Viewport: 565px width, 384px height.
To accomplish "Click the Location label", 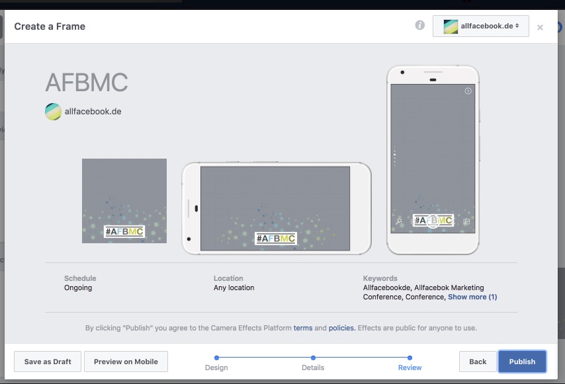I will [x=228, y=278].
